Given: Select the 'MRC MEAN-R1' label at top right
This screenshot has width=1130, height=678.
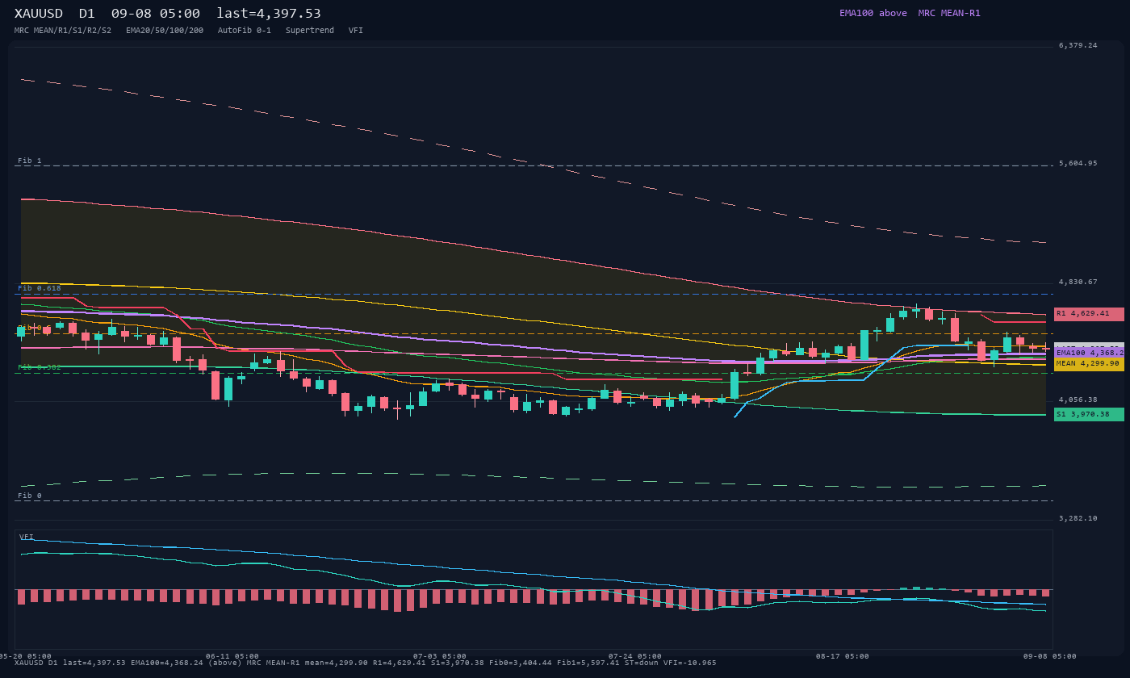Looking at the screenshot, I should pyautogui.click(x=949, y=13).
